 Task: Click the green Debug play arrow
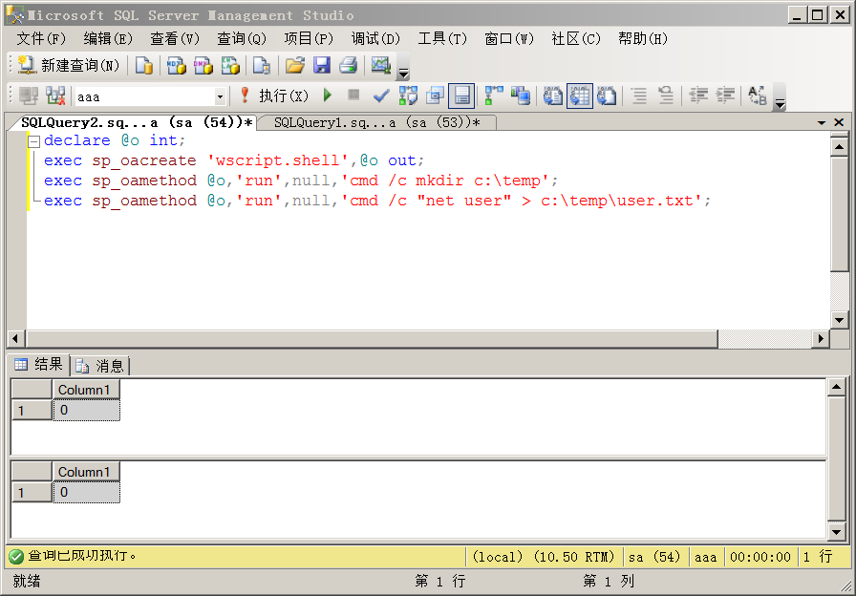[328, 96]
